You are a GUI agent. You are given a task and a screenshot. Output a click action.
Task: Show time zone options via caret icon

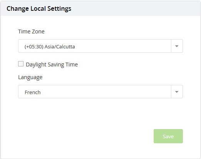coord(177,46)
